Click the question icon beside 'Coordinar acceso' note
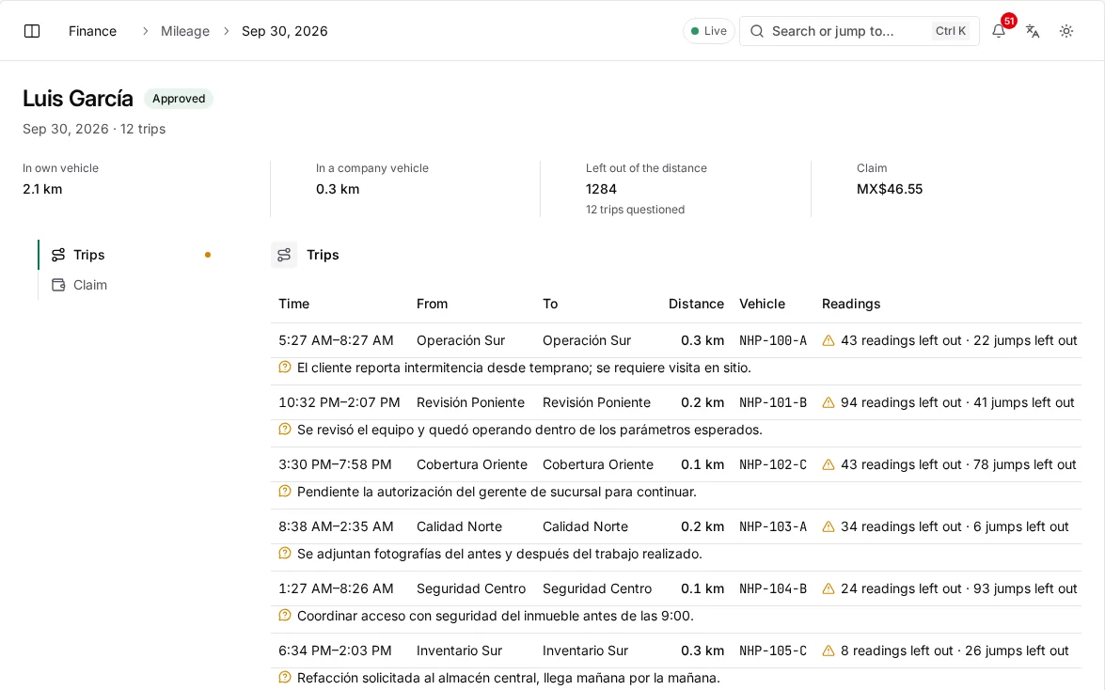The width and height of the screenshot is (1105, 690). (285, 616)
